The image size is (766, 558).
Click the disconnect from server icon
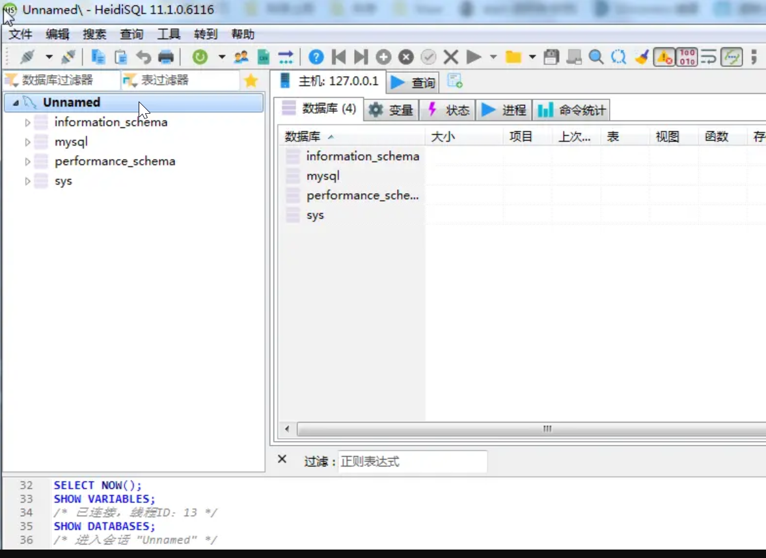pyautogui.click(x=68, y=57)
